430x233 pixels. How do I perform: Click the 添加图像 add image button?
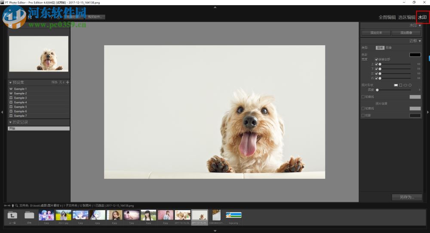pyautogui.click(x=406, y=33)
